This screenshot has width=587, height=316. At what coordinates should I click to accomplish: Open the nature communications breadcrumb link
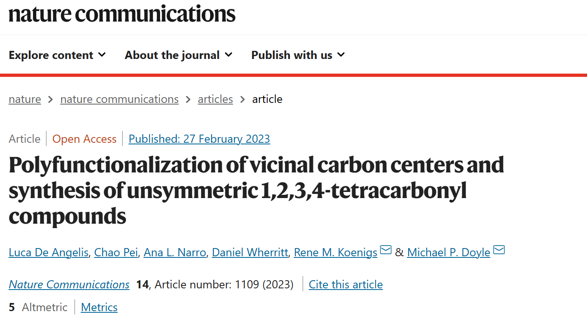pyautogui.click(x=119, y=99)
